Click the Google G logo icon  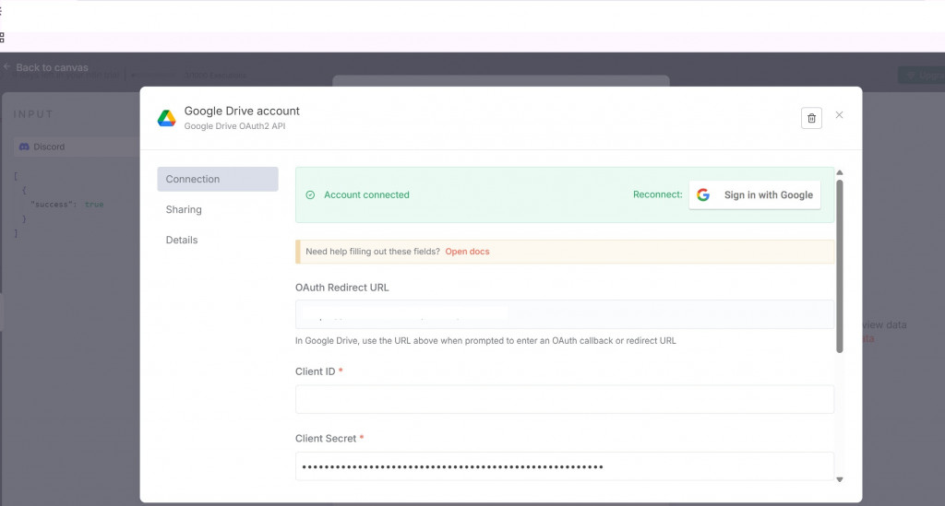click(702, 195)
